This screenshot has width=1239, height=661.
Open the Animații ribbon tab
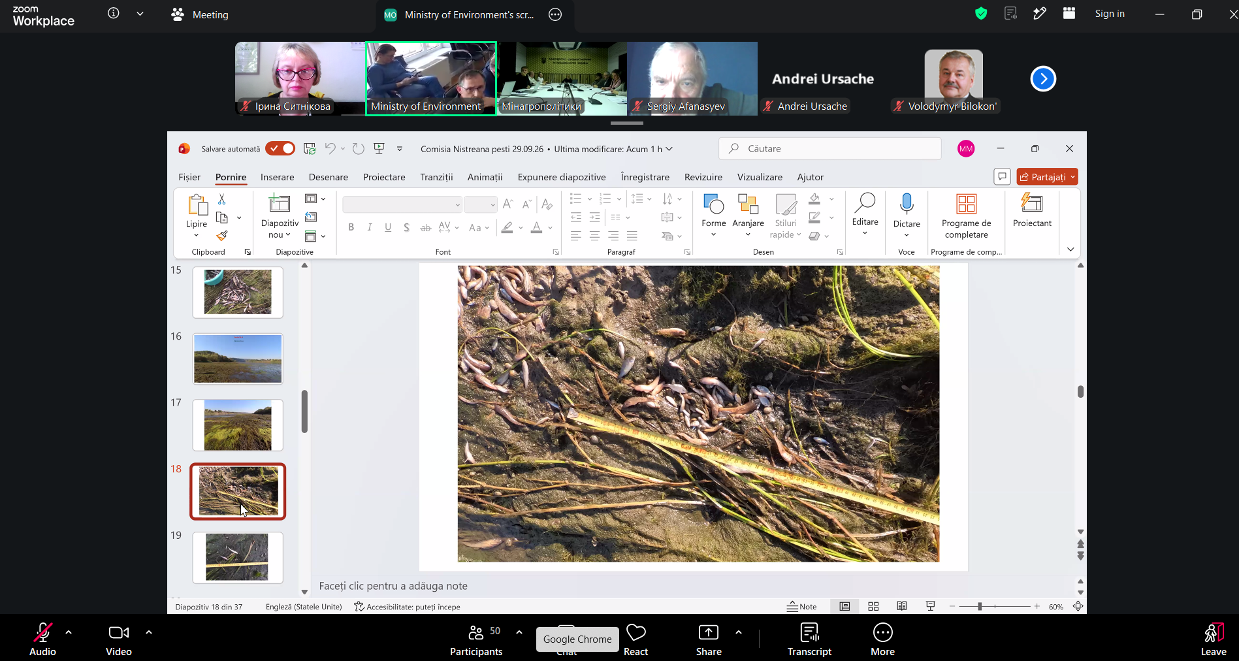click(x=485, y=177)
